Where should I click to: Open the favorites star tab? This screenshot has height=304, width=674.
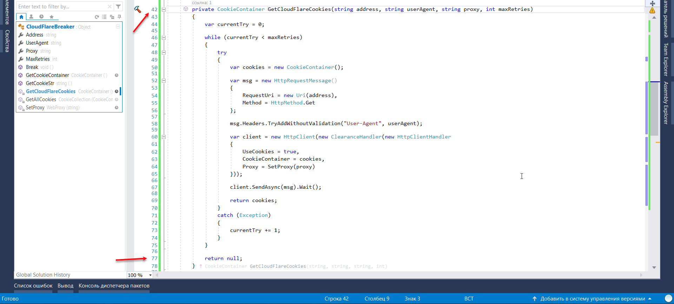coord(52,17)
